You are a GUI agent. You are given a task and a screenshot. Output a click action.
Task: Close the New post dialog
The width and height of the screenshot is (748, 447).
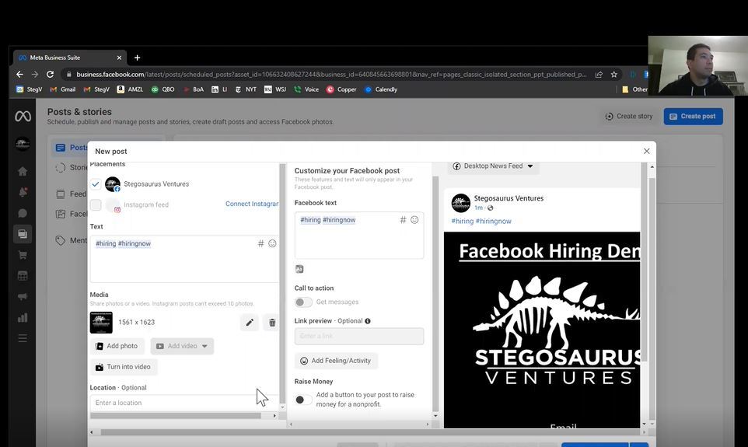click(646, 151)
